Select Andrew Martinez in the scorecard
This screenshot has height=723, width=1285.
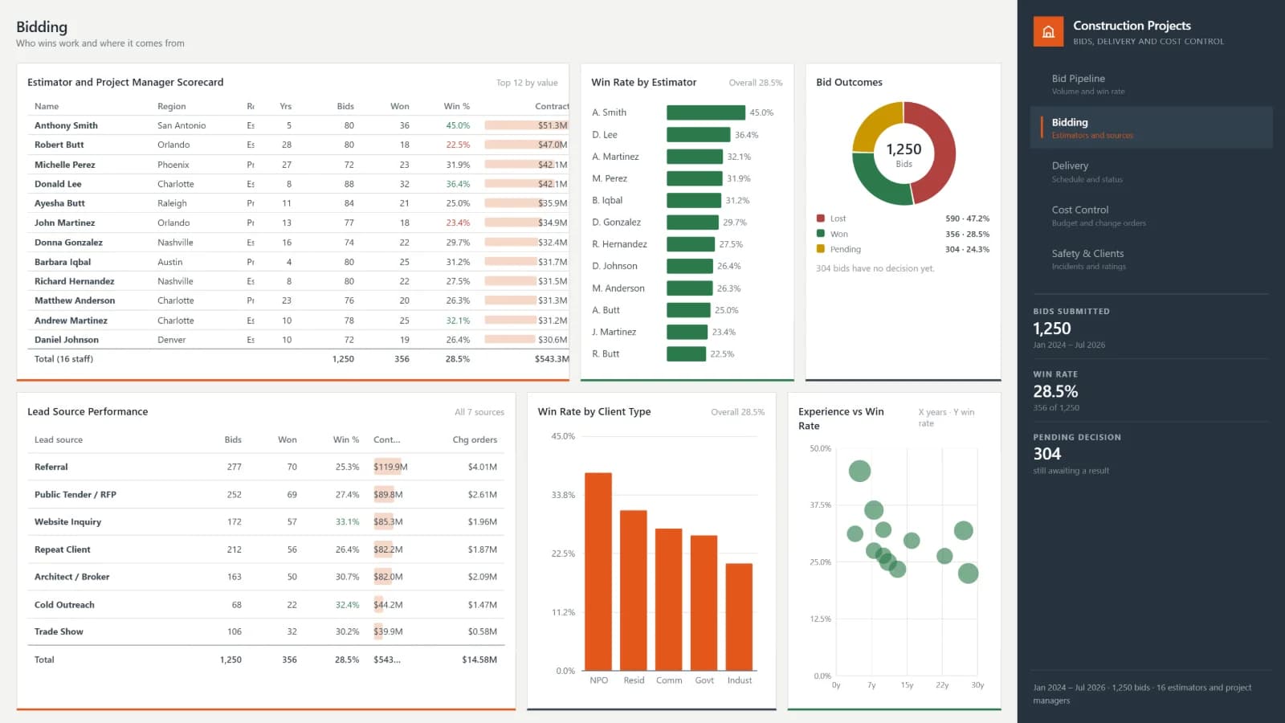[x=71, y=321]
